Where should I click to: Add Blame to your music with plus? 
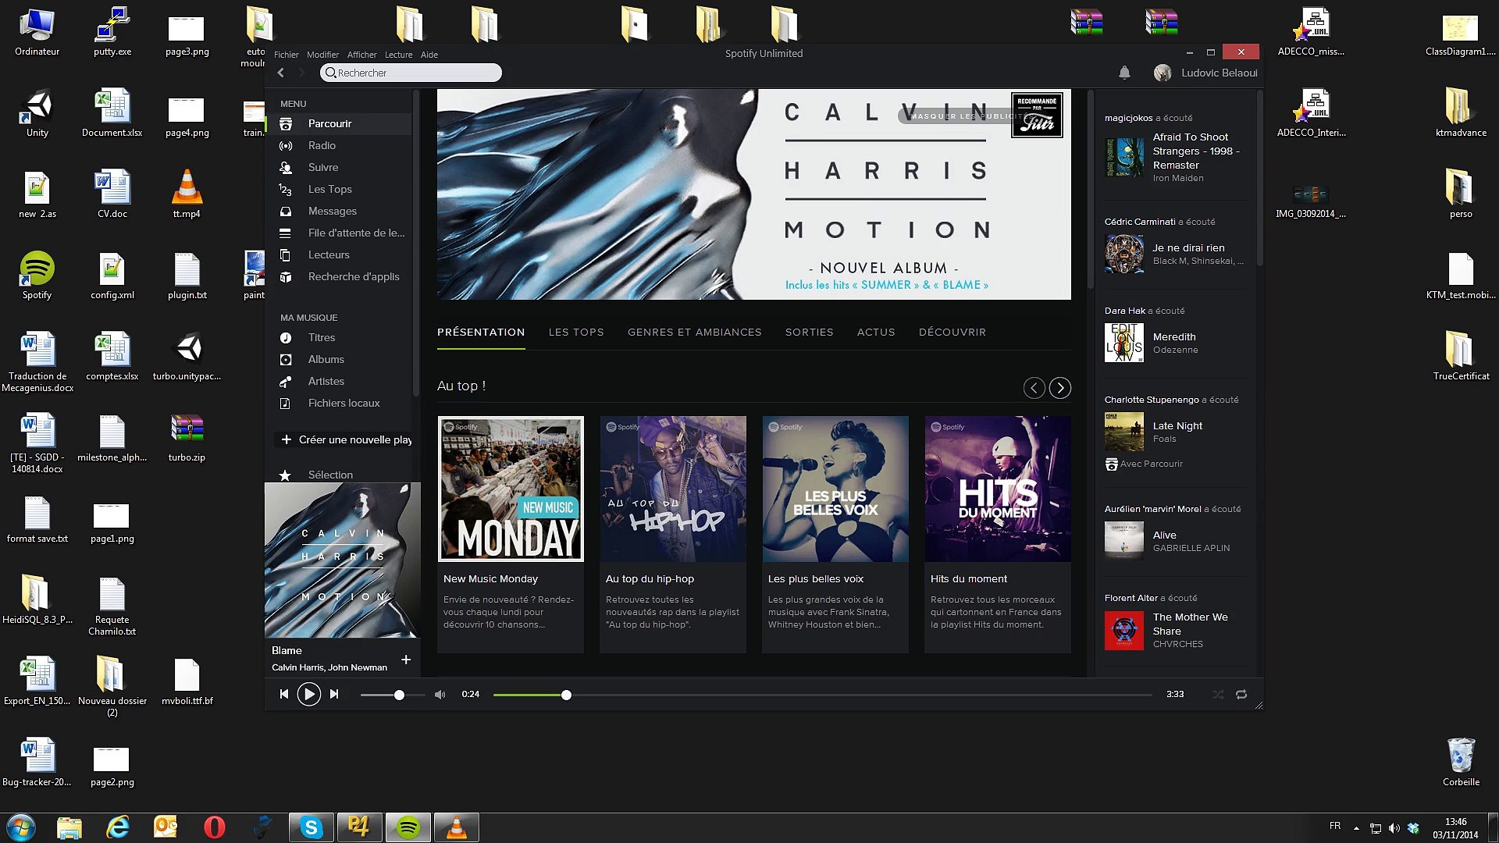click(x=406, y=660)
